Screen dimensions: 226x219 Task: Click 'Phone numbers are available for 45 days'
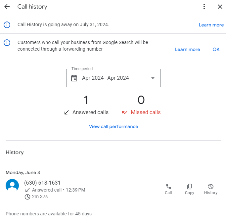pyautogui.click(x=49, y=214)
